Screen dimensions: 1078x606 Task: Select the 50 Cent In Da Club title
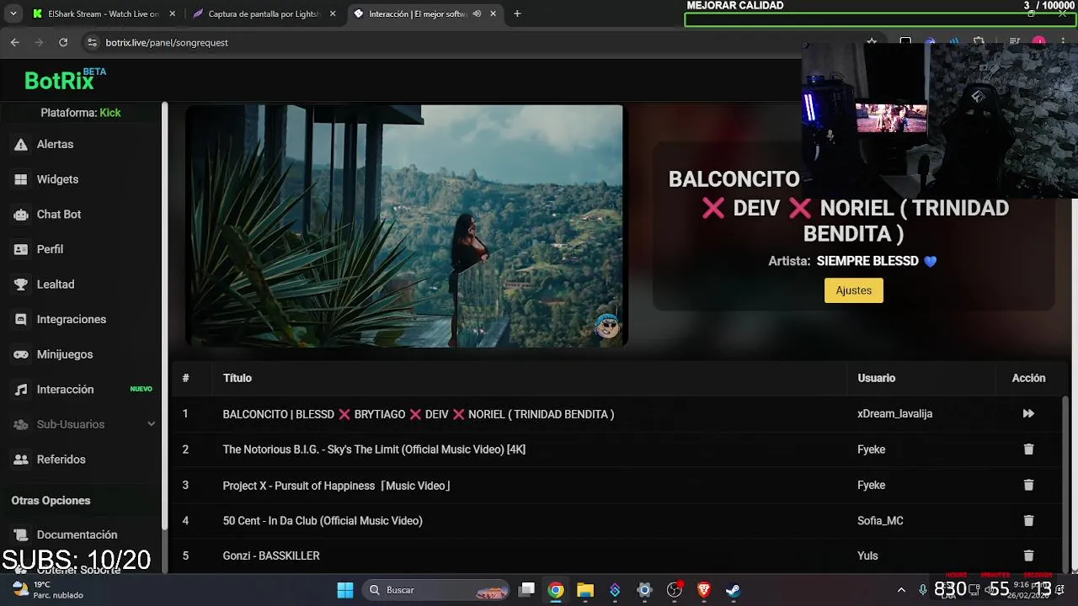[x=323, y=520]
